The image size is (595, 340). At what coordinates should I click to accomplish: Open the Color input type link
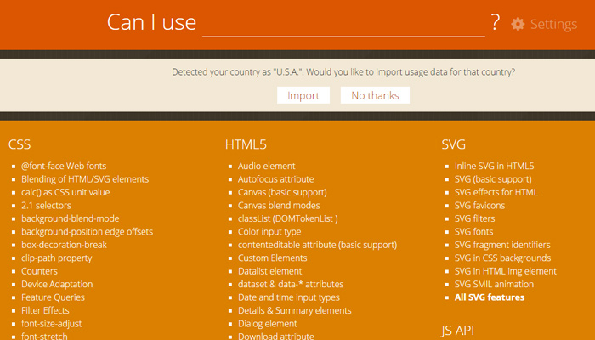click(x=269, y=231)
